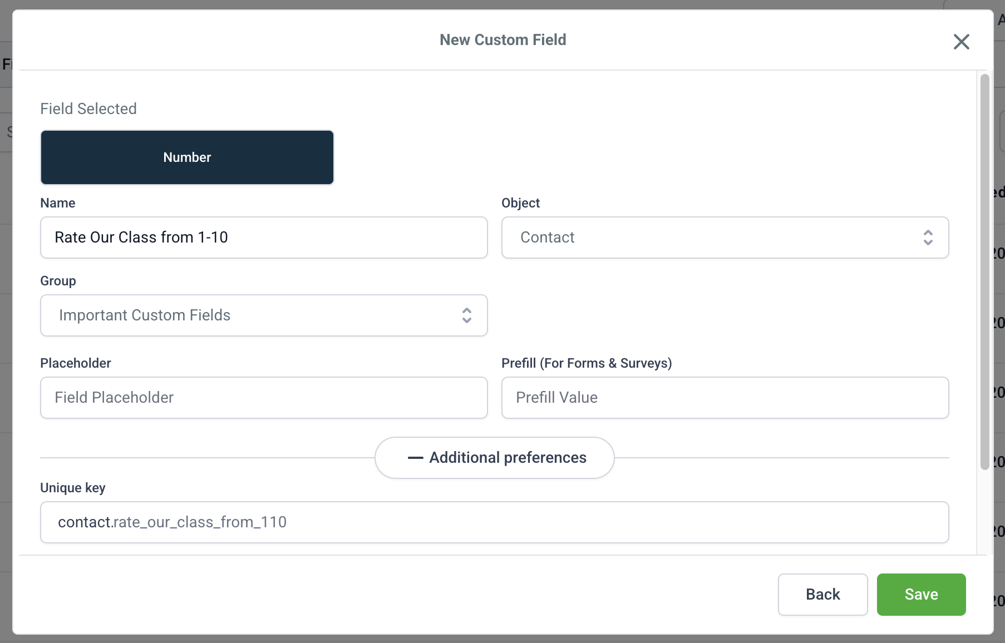Select the Prefill Value input box
Image resolution: width=1005 pixels, height=643 pixels.
725,398
